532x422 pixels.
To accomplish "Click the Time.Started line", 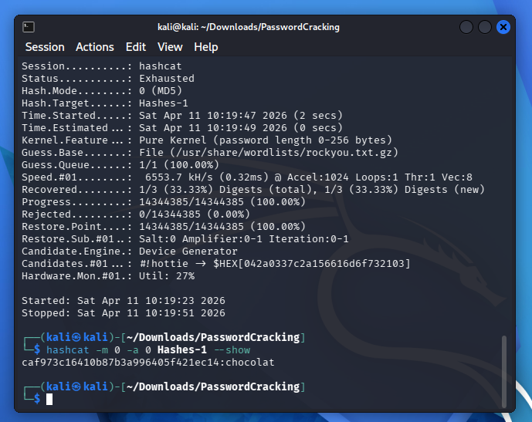I will tap(182, 116).
